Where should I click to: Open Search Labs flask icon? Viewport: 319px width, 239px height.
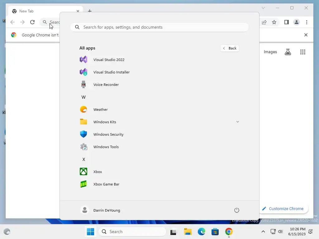pos(288,52)
